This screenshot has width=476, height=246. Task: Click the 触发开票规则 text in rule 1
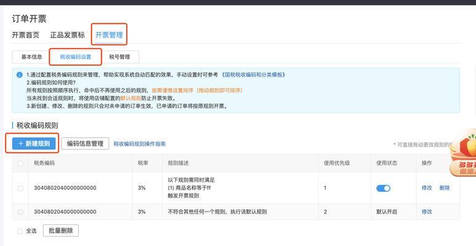point(183,196)
